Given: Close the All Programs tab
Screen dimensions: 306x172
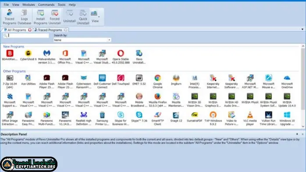Looking at the screenshot, I should pyautogui.click(x=30, y=30).
